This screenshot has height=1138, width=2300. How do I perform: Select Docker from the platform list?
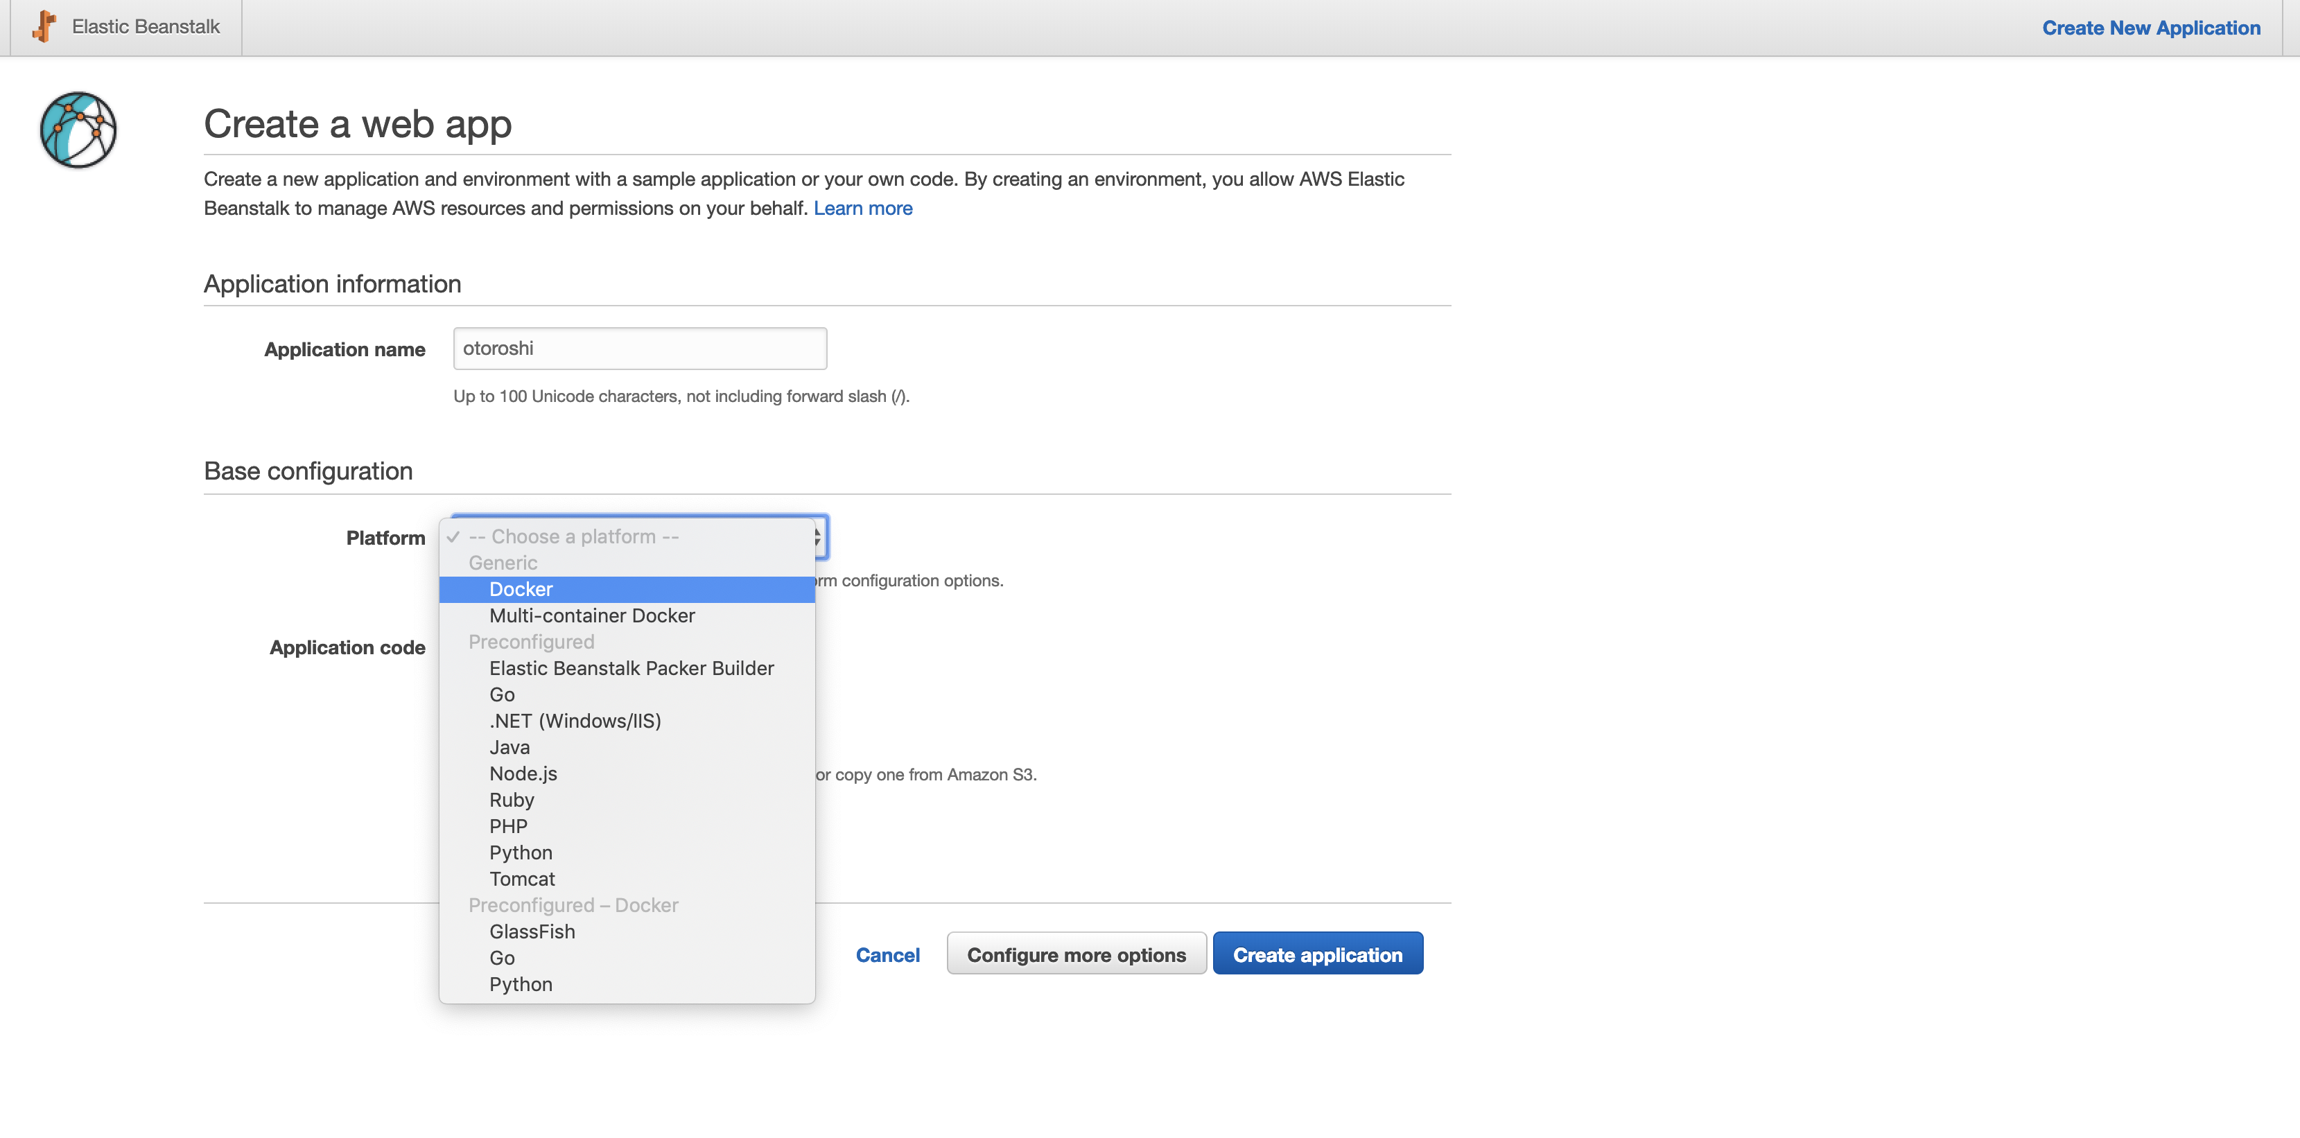click(x=521, y=589)
